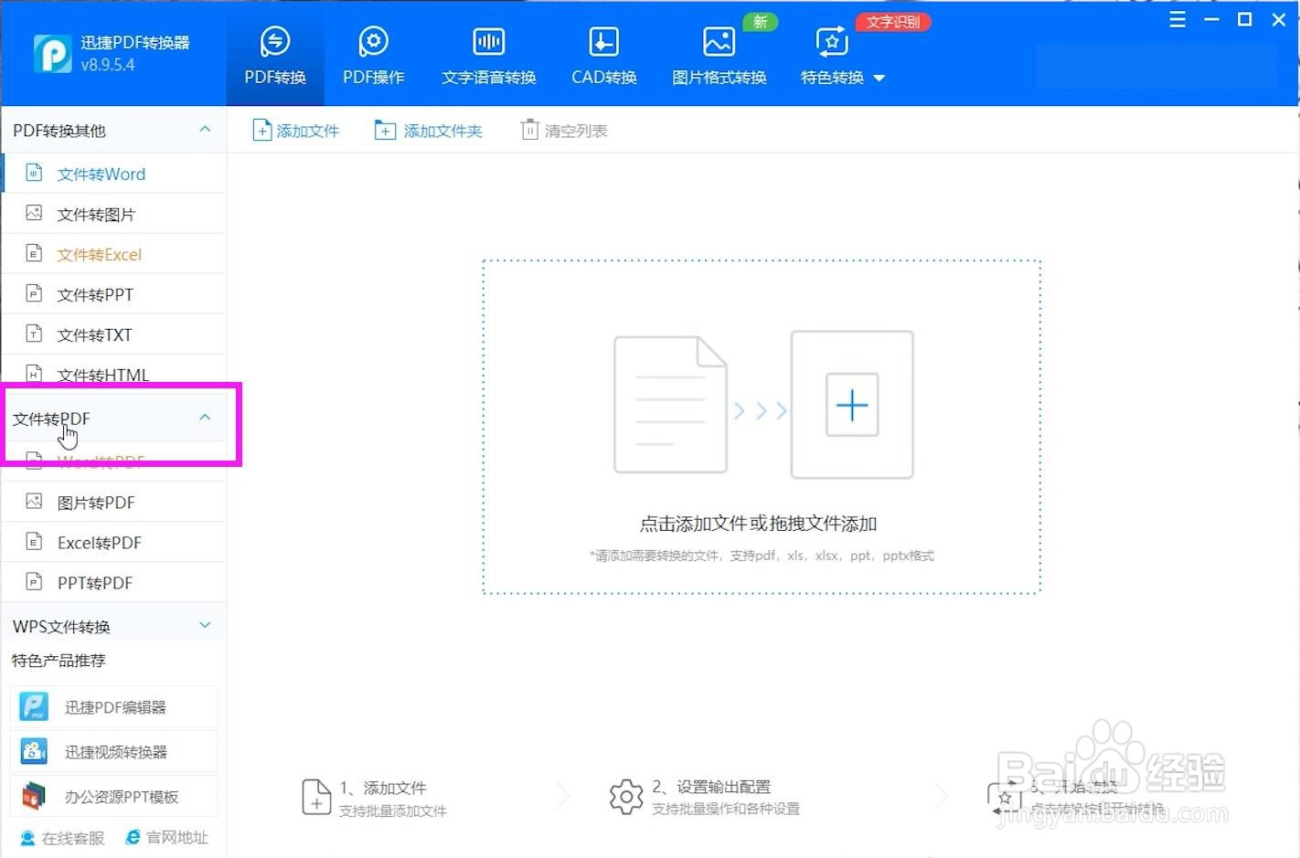Select 文件转TXT in sidebar
Image resolution: width=1300 pixels, height=858 pixels.
(114, 334)
